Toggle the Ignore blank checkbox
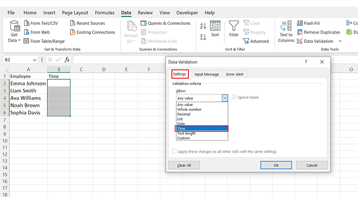 tap(234, 98)
